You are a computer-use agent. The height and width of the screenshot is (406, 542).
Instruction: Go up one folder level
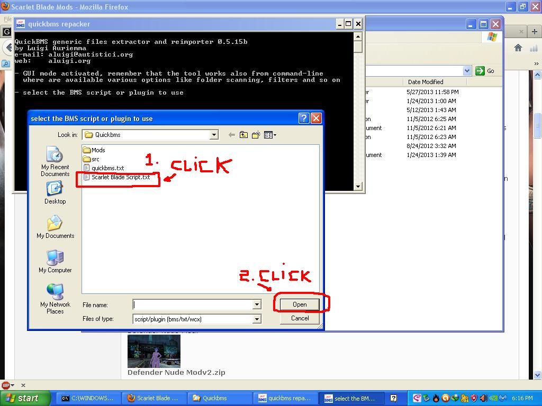[243, 135]
